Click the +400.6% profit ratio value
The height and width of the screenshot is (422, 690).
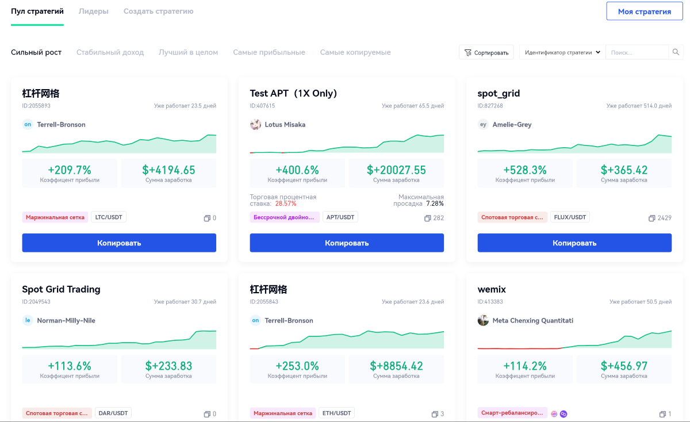coord(297,170)
